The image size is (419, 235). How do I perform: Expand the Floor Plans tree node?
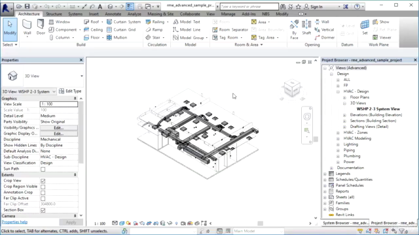(345, 97)
